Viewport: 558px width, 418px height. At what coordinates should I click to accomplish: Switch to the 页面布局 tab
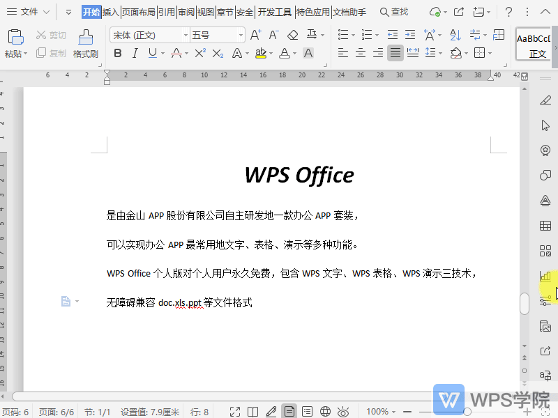[139, 13]
